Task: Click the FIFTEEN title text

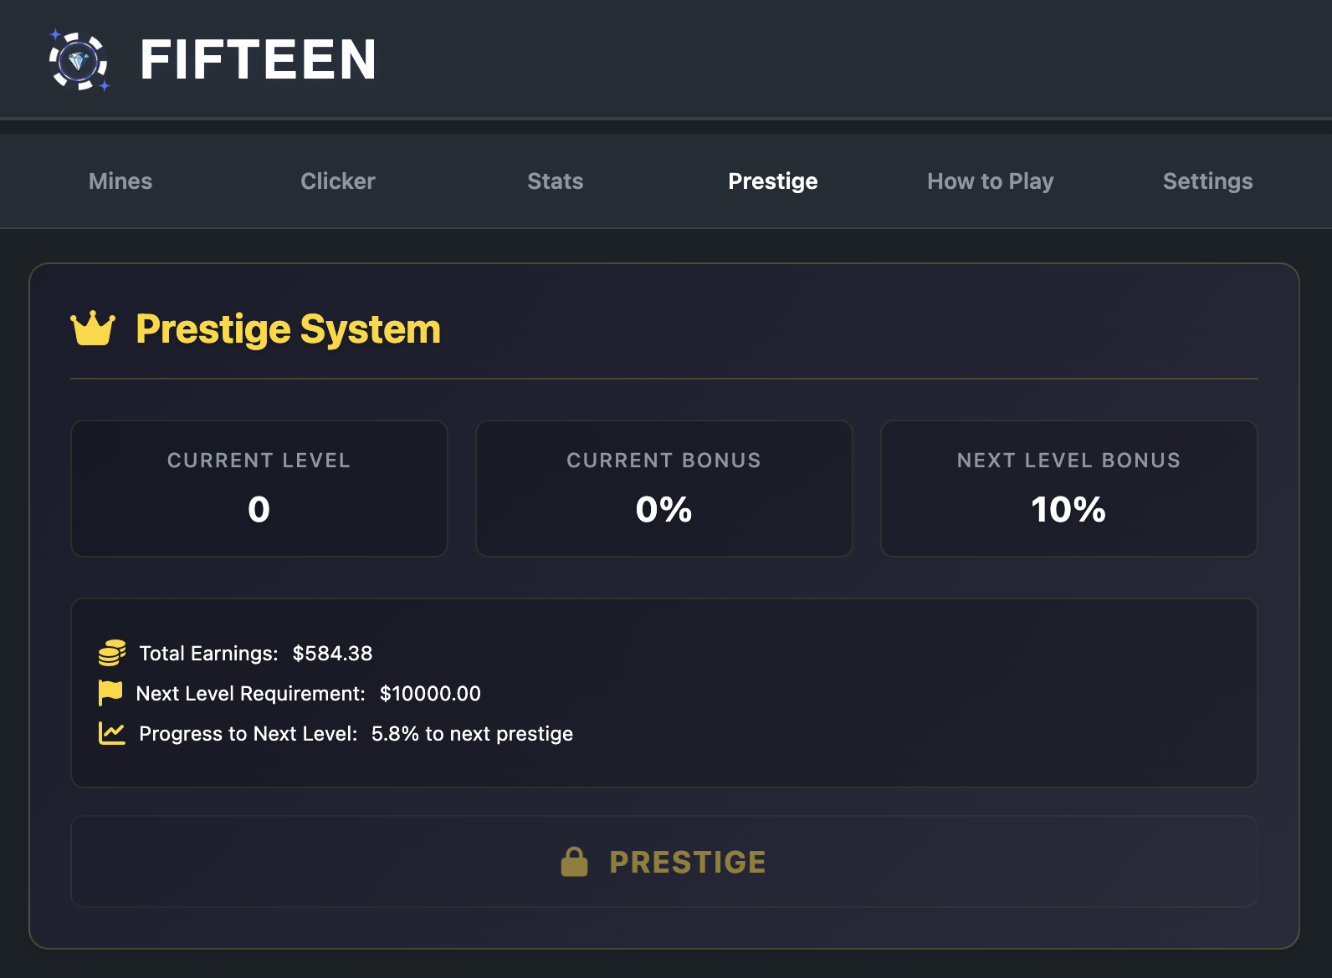Action: [259, 60]
